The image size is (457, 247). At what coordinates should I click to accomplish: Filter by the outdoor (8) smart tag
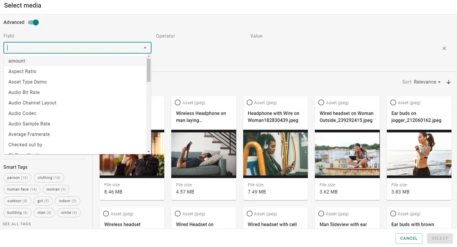pos(17,201)
